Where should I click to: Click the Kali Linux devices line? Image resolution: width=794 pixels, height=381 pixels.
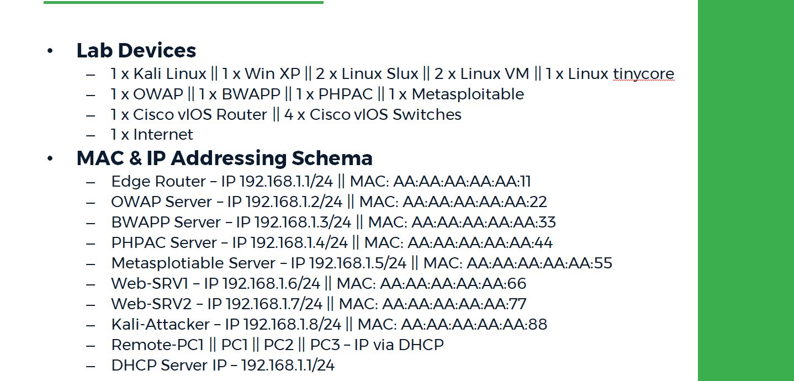coord(392,74)
